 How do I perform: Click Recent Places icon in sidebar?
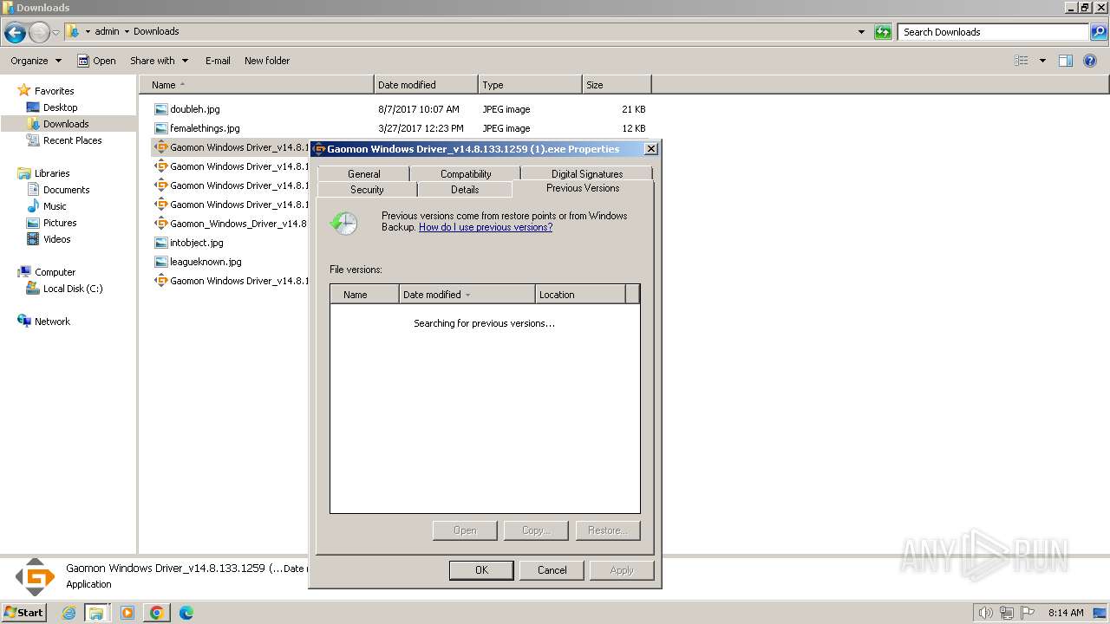point(33,140)
